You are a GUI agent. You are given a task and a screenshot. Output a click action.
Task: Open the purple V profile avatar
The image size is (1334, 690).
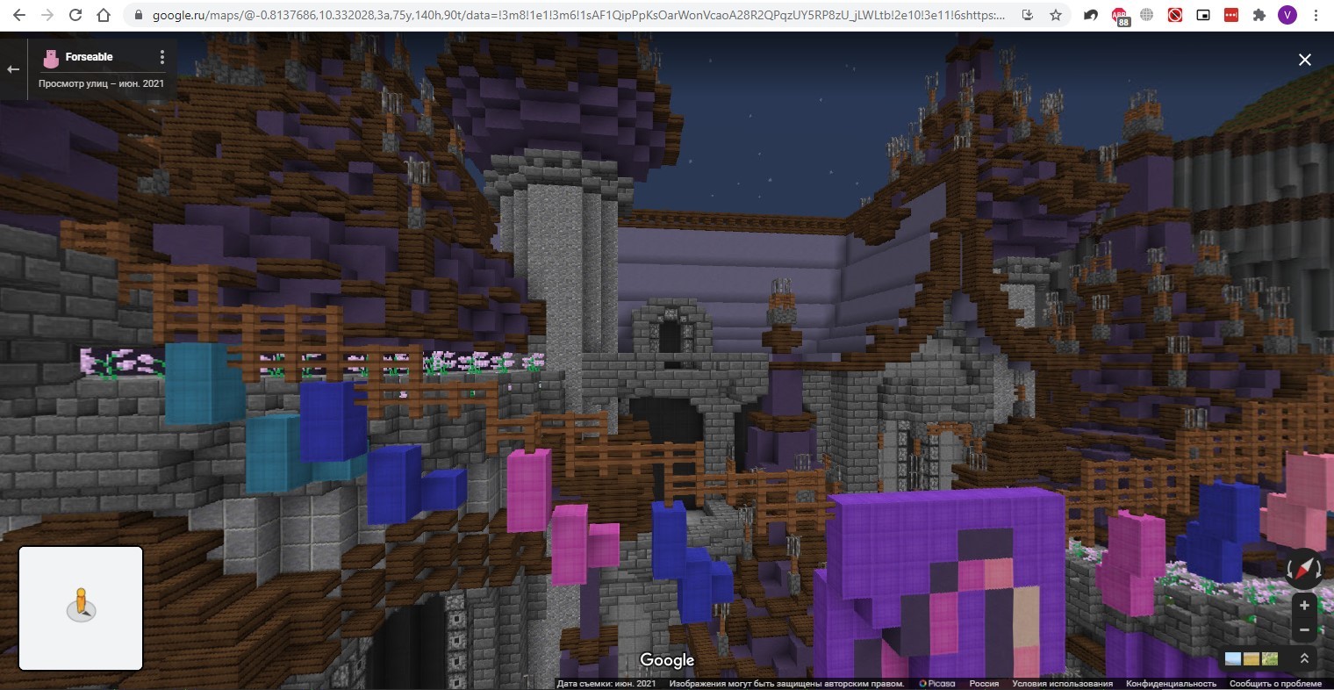(1287, 15)
